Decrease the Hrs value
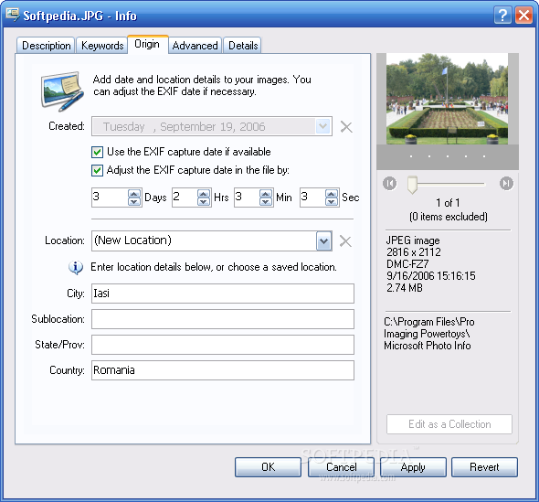 point(204,201)
